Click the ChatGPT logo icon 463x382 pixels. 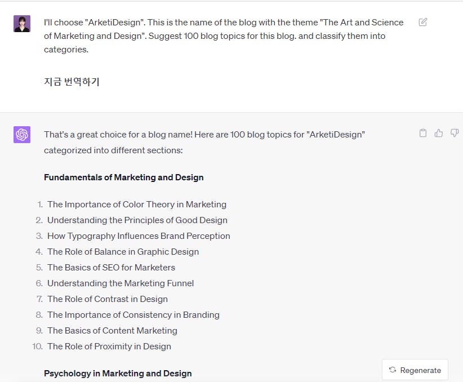(22, 135)
